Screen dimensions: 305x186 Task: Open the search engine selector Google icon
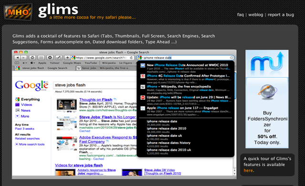[140, 58]
